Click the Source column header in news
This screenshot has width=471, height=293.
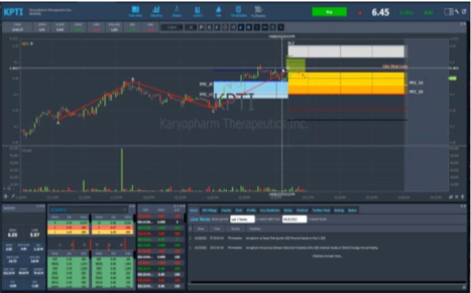(x=235, y=229)
